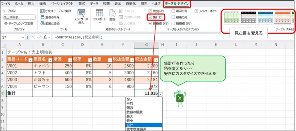Screen dimensions: 296x131
Task: Uncheck the 集計行 checkbox
Action: point(150,17)
